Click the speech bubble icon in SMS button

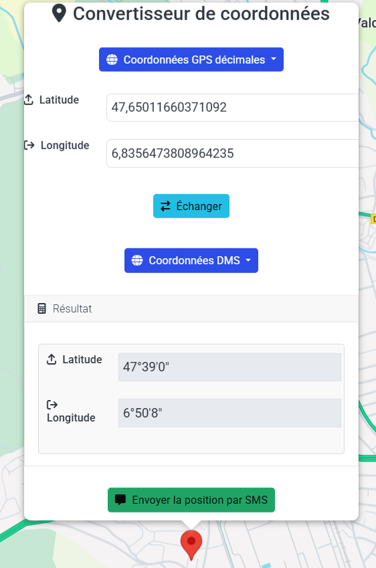(120, 500)
